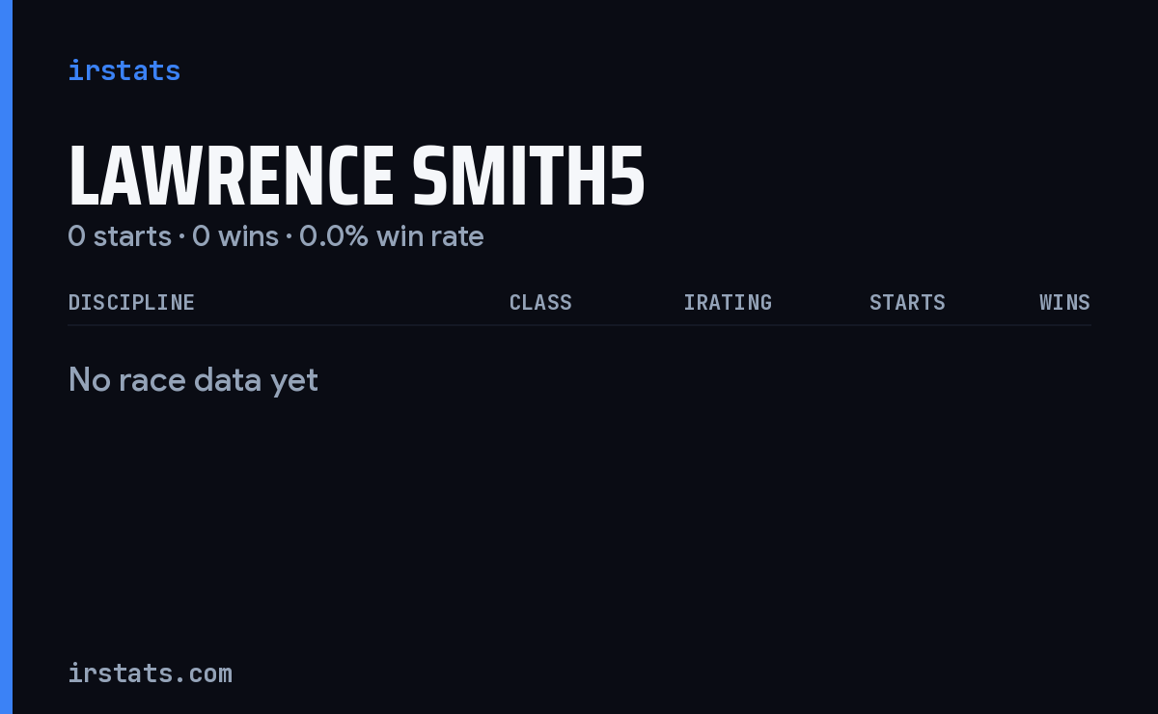
Task: Sort by the DISCIPLINE column header
Action: coord(131,302)
